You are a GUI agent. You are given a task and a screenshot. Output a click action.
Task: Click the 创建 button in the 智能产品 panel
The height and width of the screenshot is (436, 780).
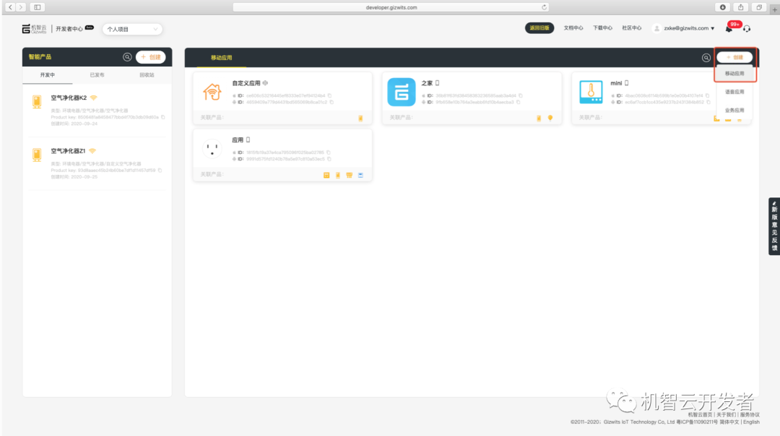pos(151,57)
